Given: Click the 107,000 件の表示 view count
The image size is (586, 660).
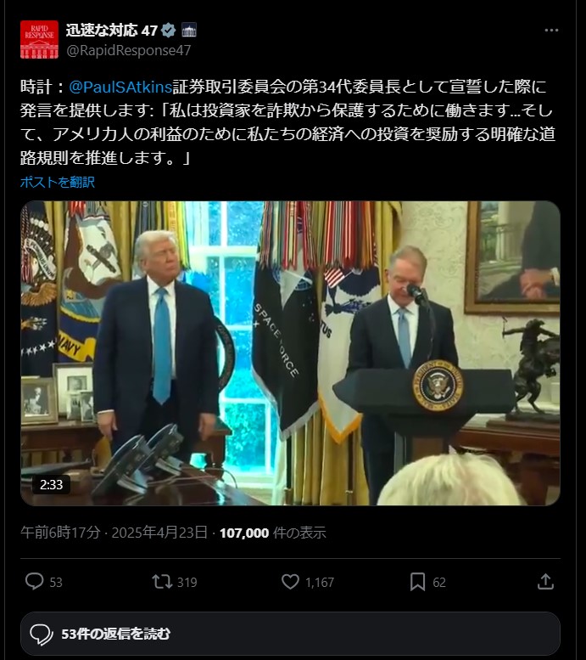Looking at the screenshot, I should coord(272,533).
